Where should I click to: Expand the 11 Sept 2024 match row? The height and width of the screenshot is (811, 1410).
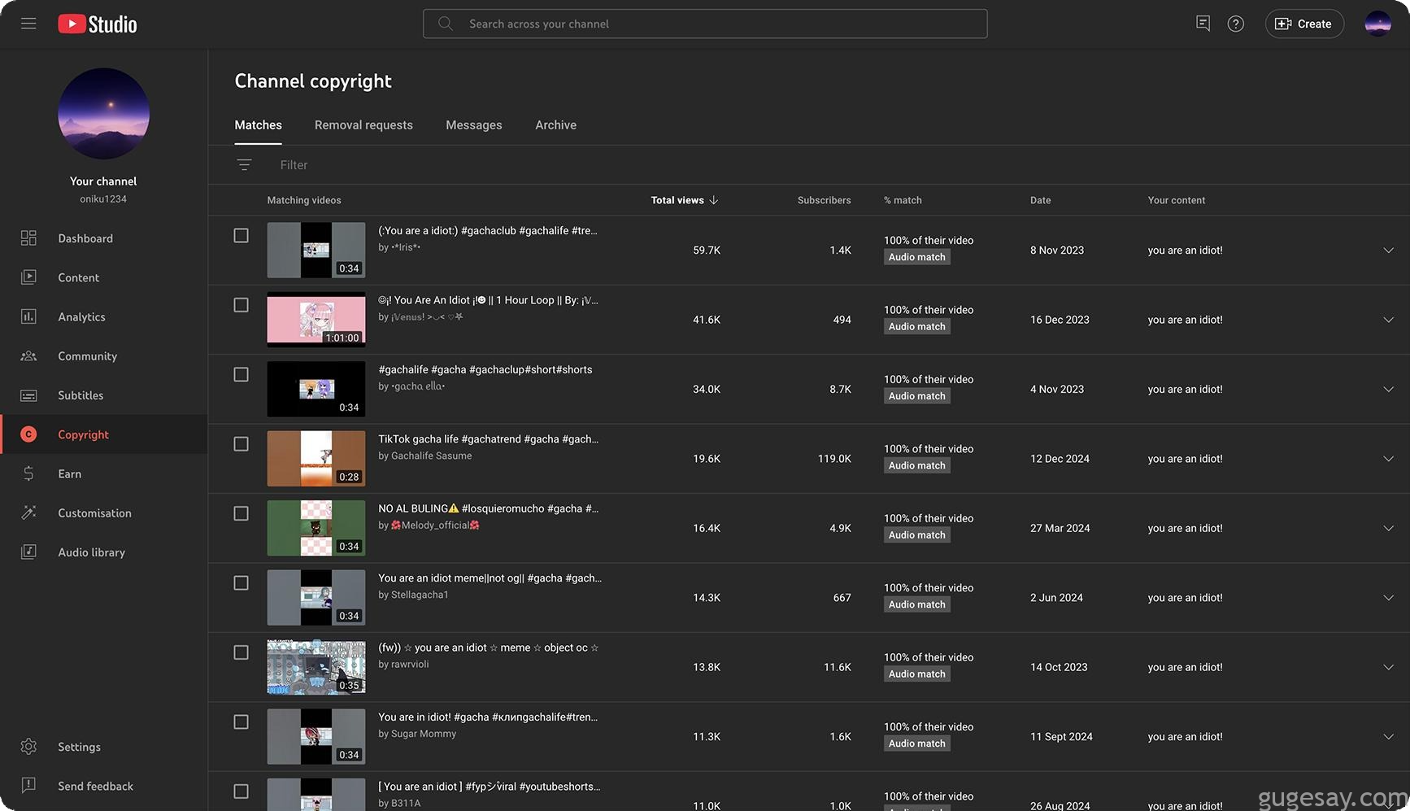[1389, 737]
